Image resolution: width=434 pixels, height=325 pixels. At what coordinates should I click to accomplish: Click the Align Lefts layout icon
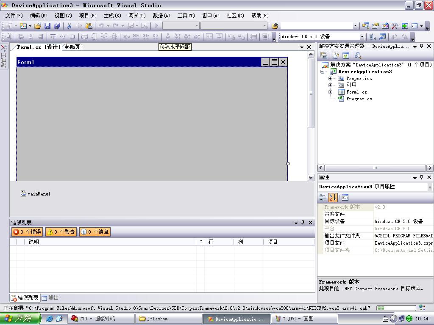[x=21, y=36]
